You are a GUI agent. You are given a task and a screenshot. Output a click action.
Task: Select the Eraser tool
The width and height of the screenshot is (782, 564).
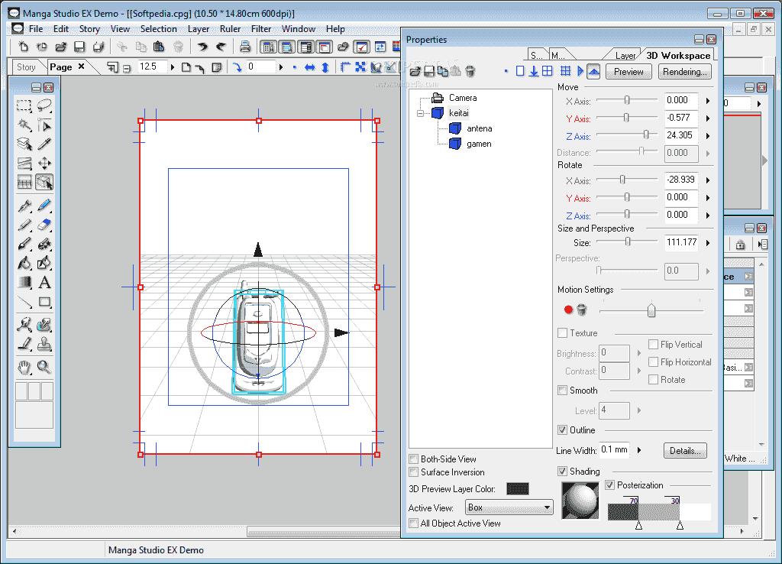tap(44, 223)
